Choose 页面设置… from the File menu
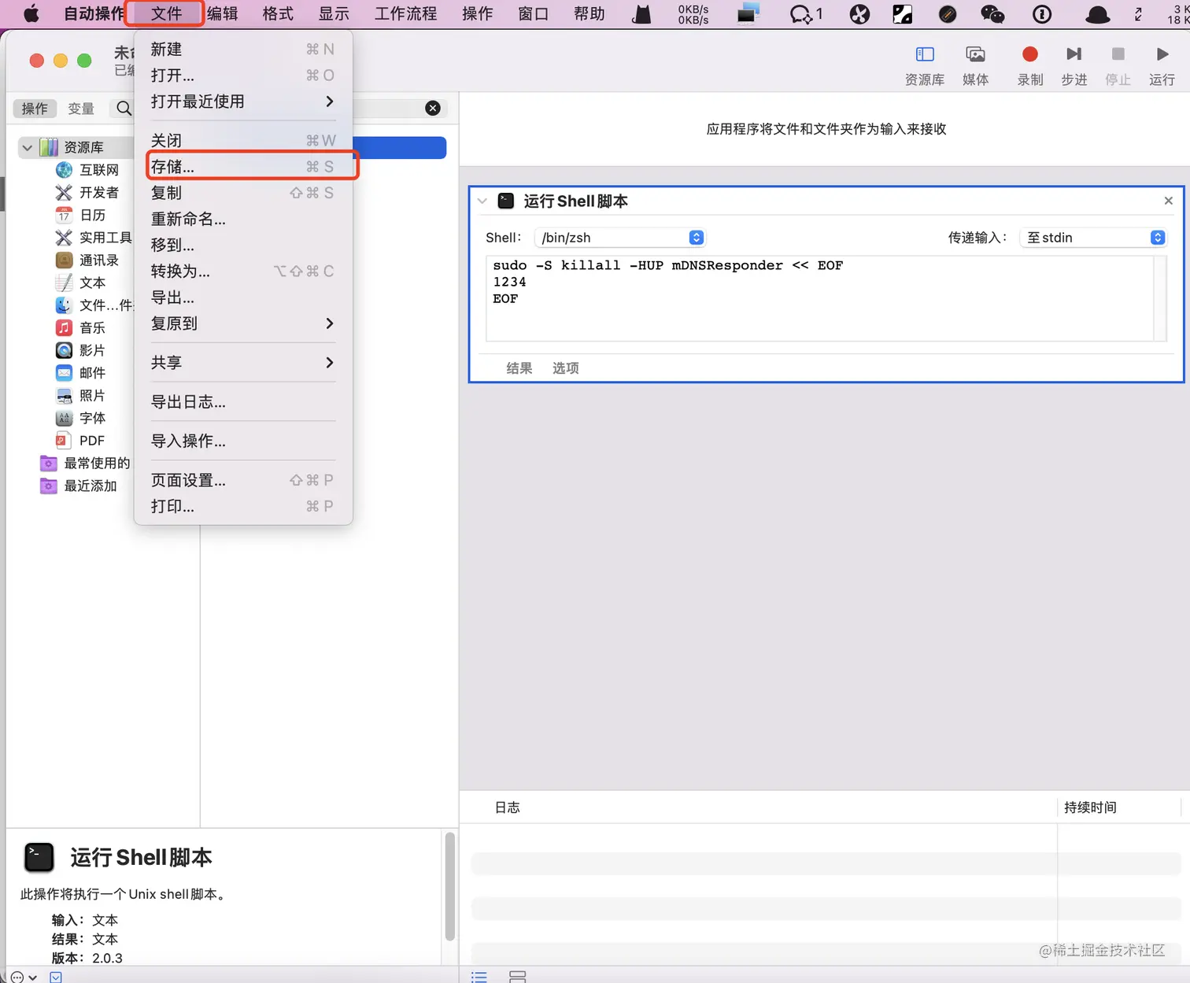 click(243, 480)
